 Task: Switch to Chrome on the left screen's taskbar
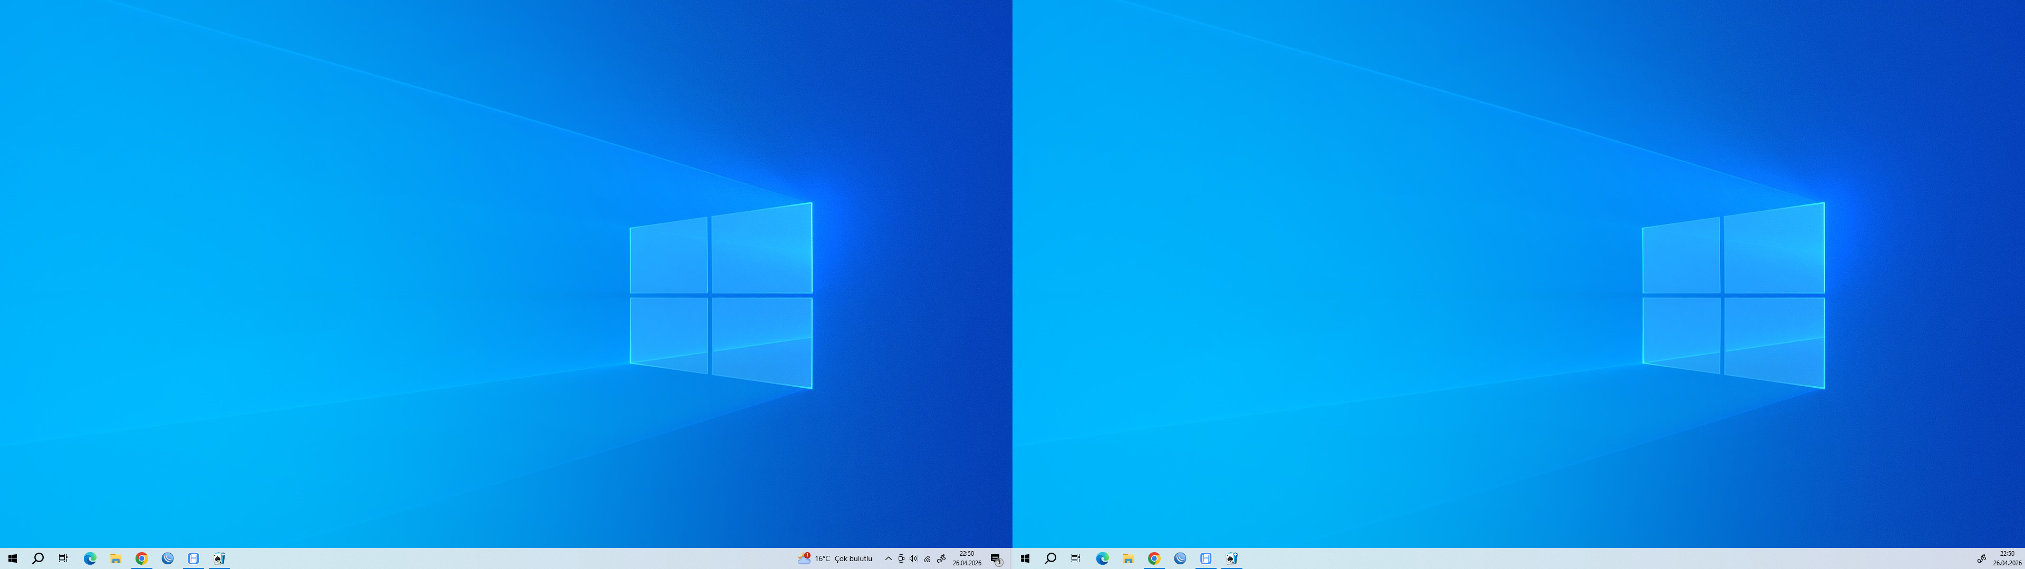click(x=141, y=559)
